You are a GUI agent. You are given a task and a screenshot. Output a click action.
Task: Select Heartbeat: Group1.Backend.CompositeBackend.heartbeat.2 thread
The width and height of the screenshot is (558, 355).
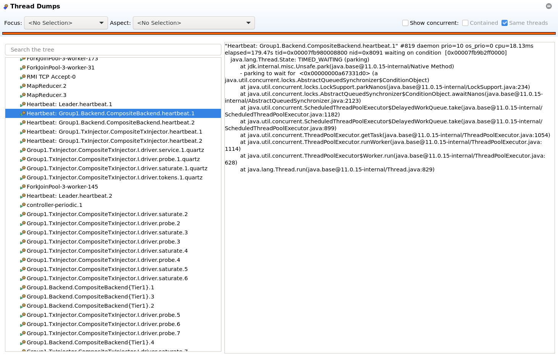coord(110,123)
